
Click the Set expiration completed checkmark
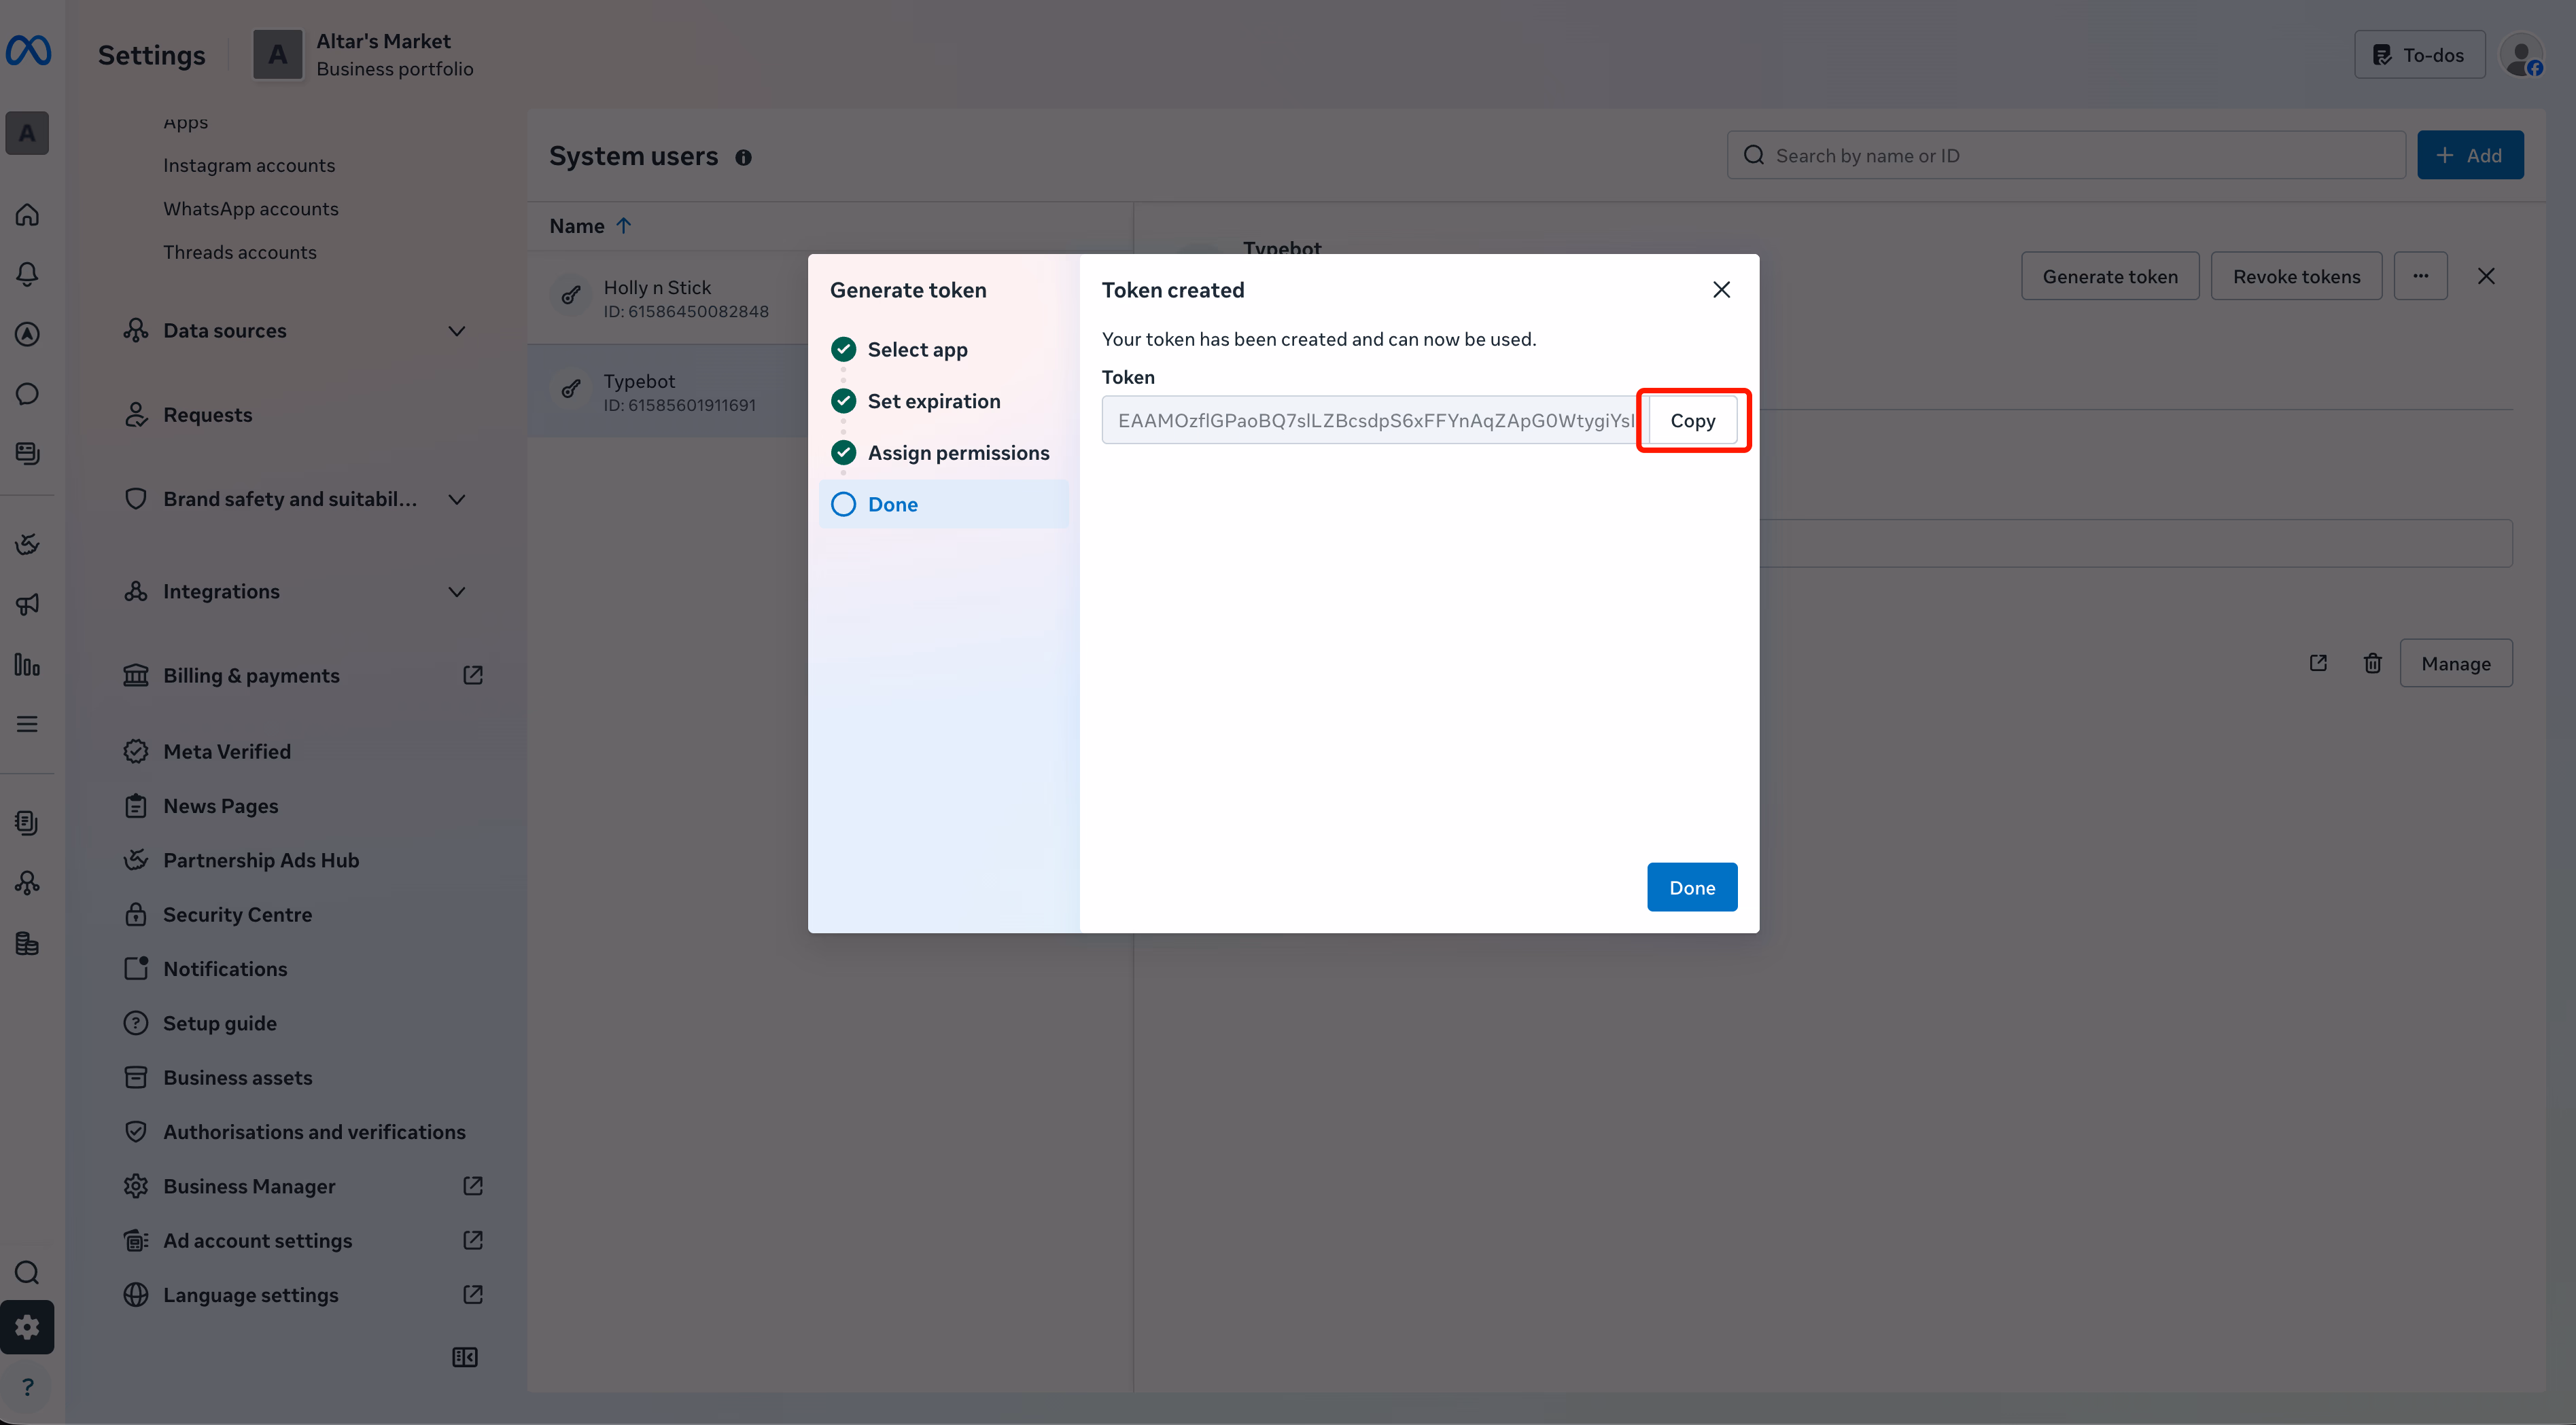coord(843,401)
